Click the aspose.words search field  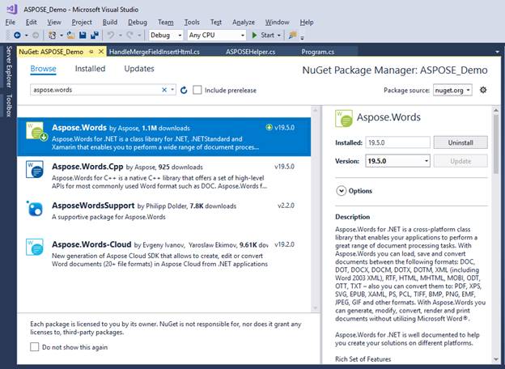(103, 90)
